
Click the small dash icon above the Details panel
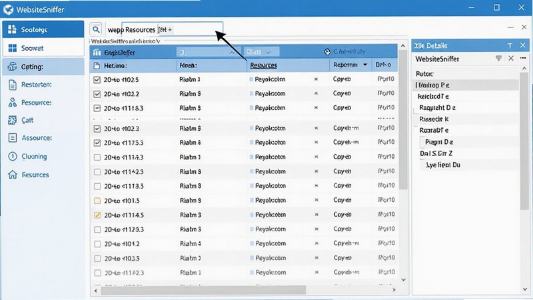pos(510,27)
